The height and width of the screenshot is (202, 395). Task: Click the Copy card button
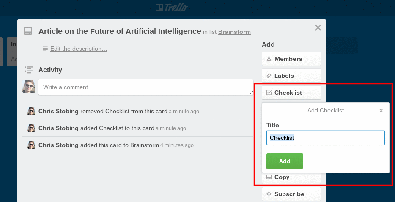click(291, 177)
